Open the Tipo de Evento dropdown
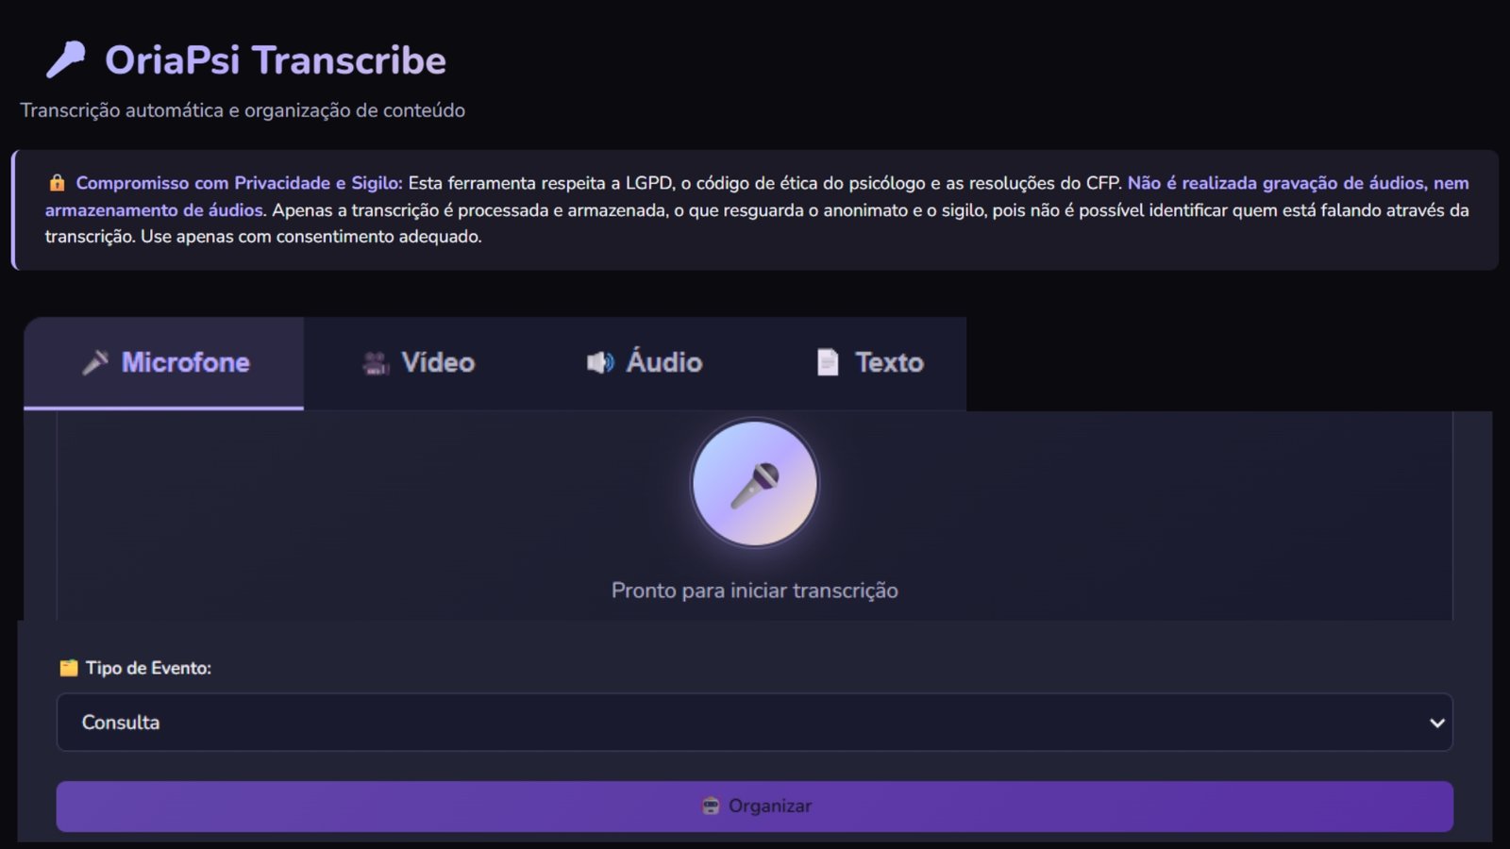The width and height of the screenshot is (1510, 849). tap(736, 723)
